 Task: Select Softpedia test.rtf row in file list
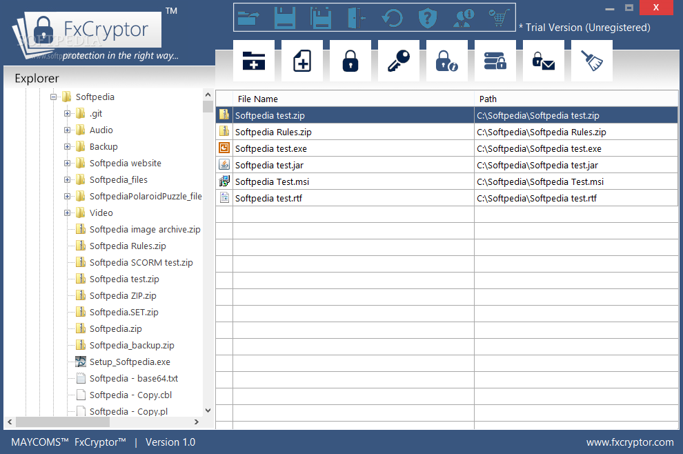point(447,198)
